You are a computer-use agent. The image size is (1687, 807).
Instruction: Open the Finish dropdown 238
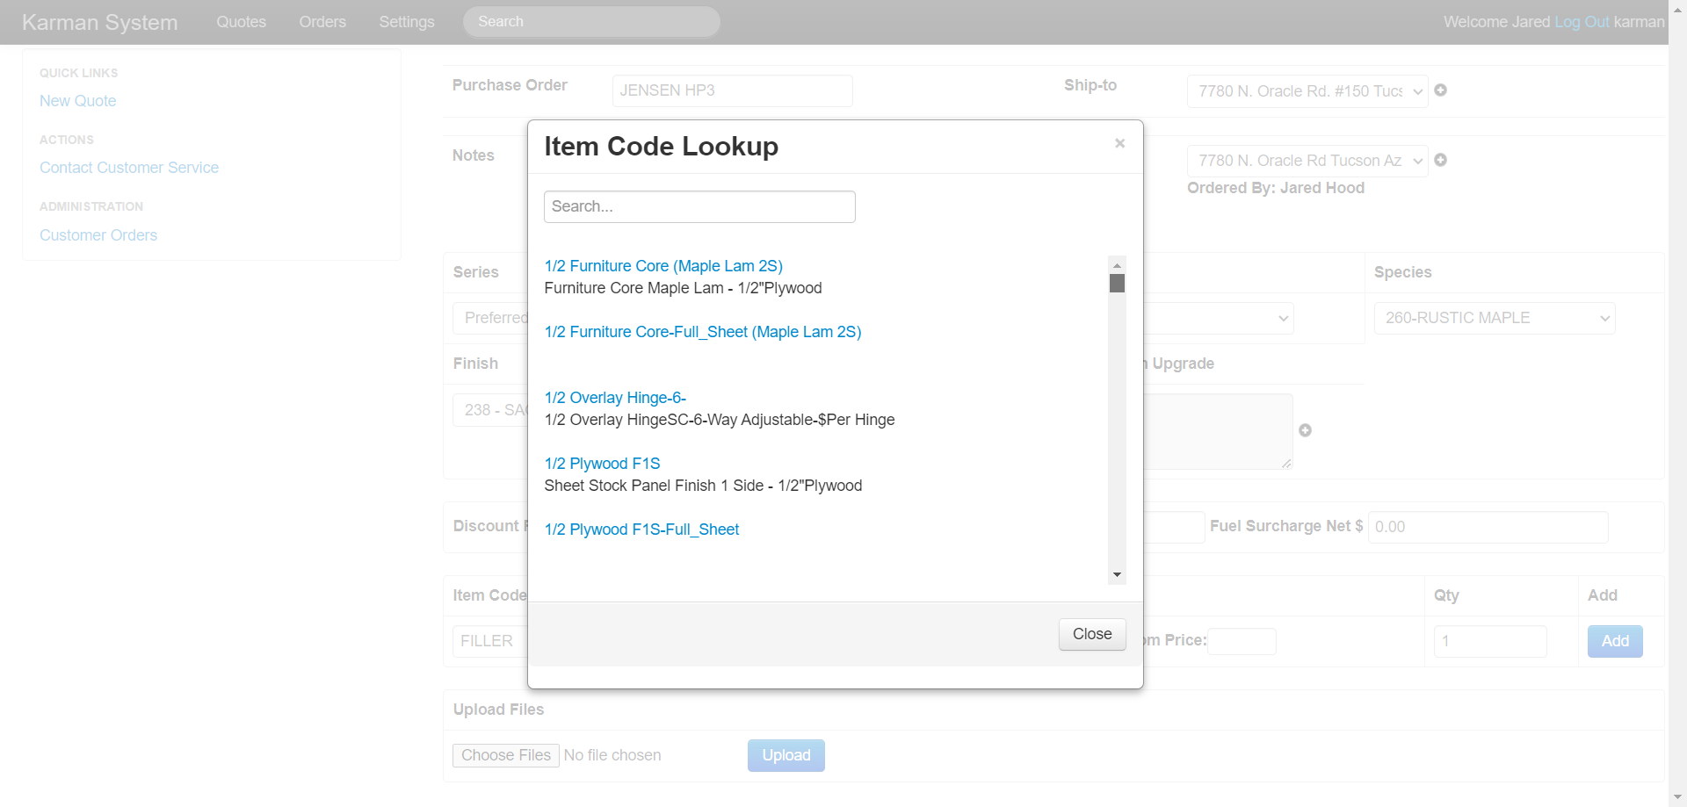[x=490, y=410]
